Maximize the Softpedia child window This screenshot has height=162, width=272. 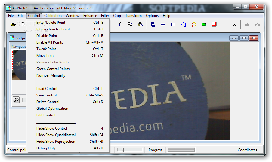click(244, 38)
